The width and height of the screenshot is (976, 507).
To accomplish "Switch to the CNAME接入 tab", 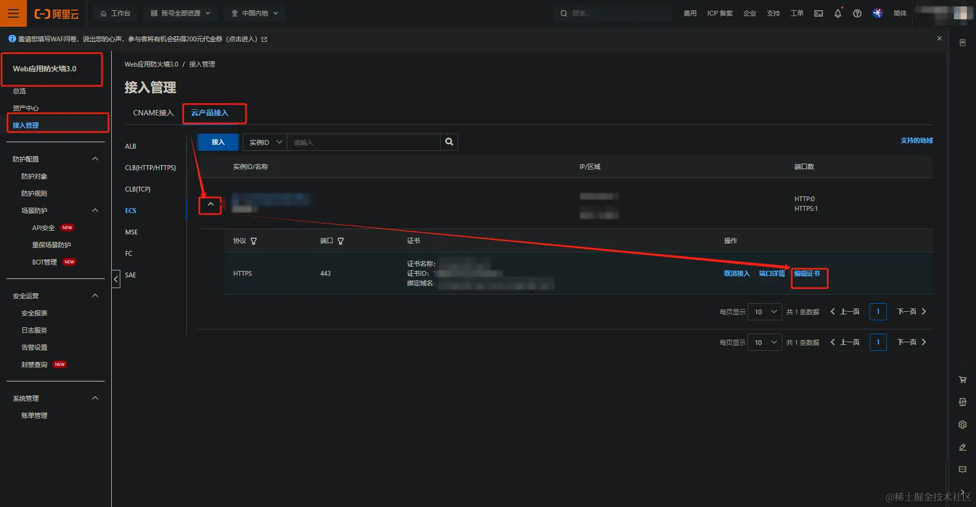I will pos(153,113).
